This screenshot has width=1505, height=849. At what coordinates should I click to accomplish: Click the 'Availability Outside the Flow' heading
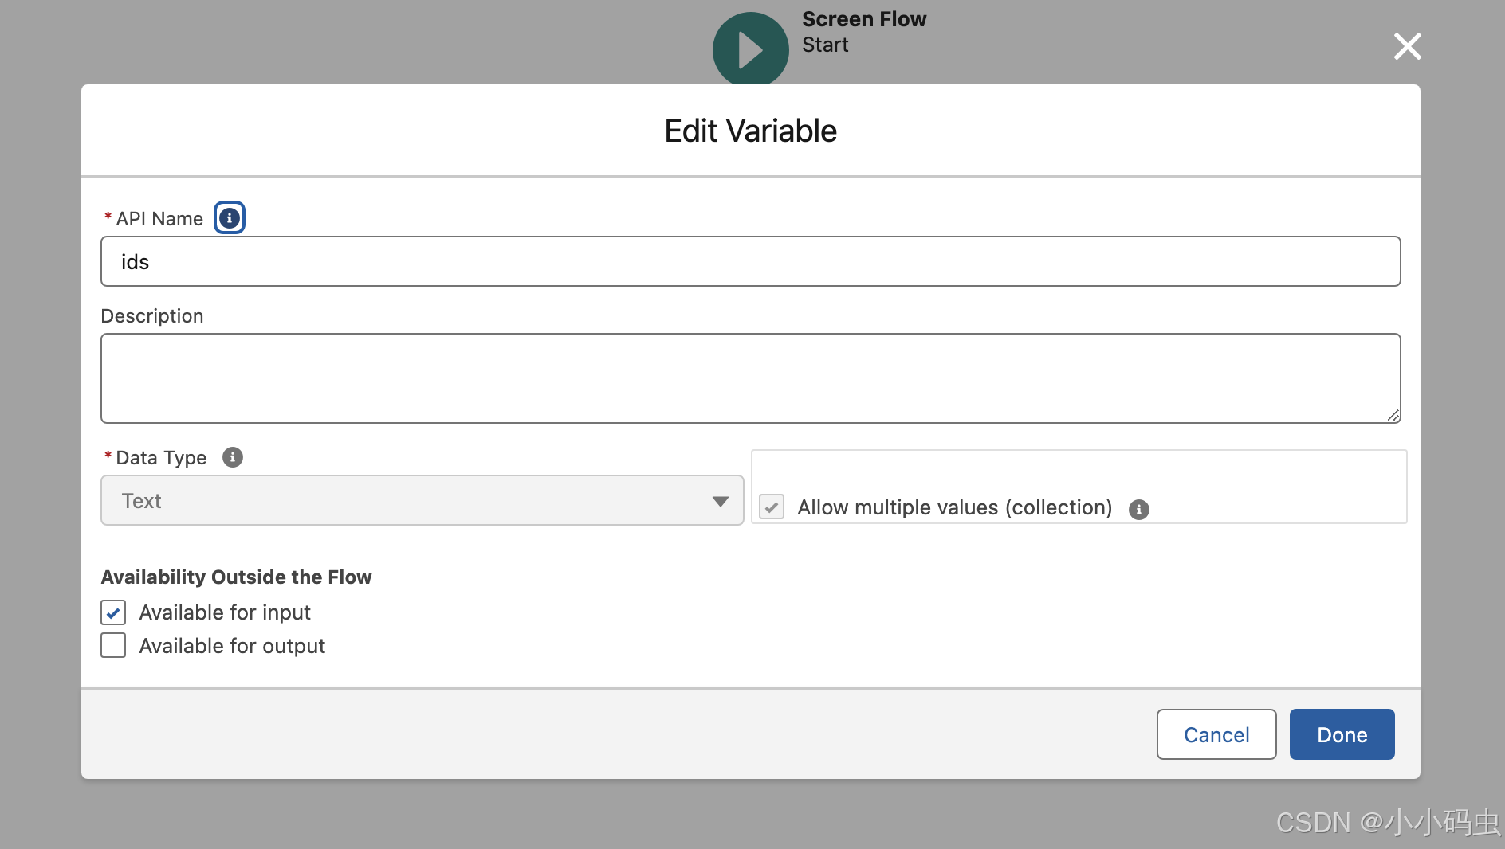coord(236,577)
